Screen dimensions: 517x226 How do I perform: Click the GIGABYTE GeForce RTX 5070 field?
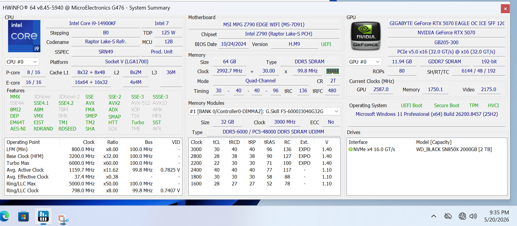coord(446,23)
